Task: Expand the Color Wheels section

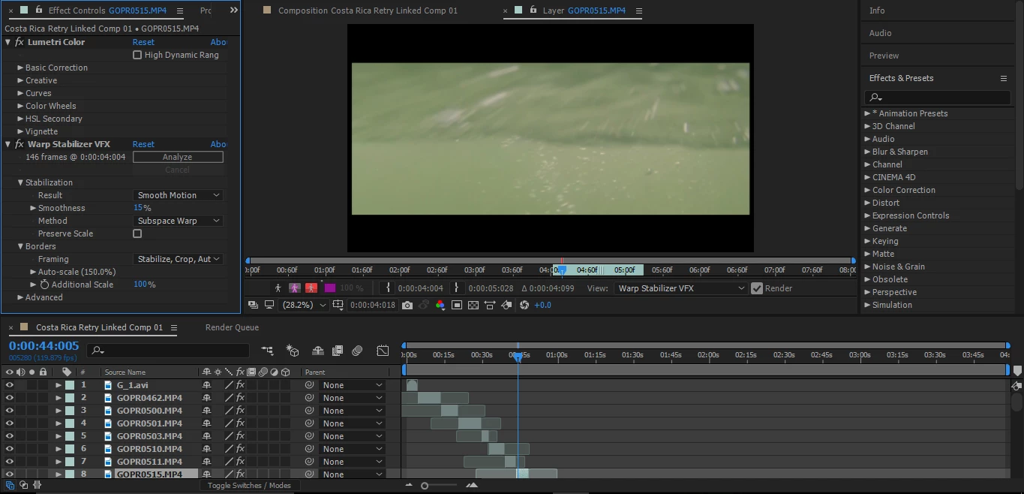Action: [x=21, y=106]
